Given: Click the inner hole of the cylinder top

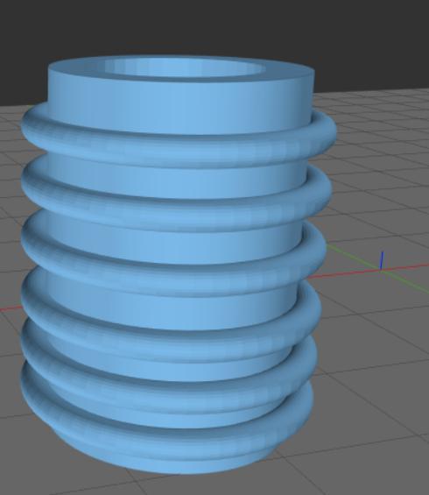Looking at the screenshot, I should point(185,67).
